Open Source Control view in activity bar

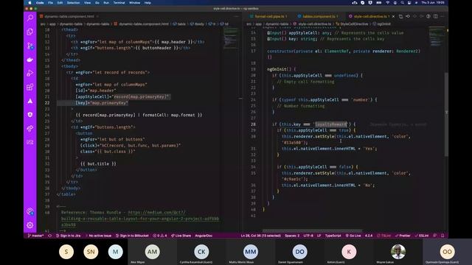click(x=30, y=46)
